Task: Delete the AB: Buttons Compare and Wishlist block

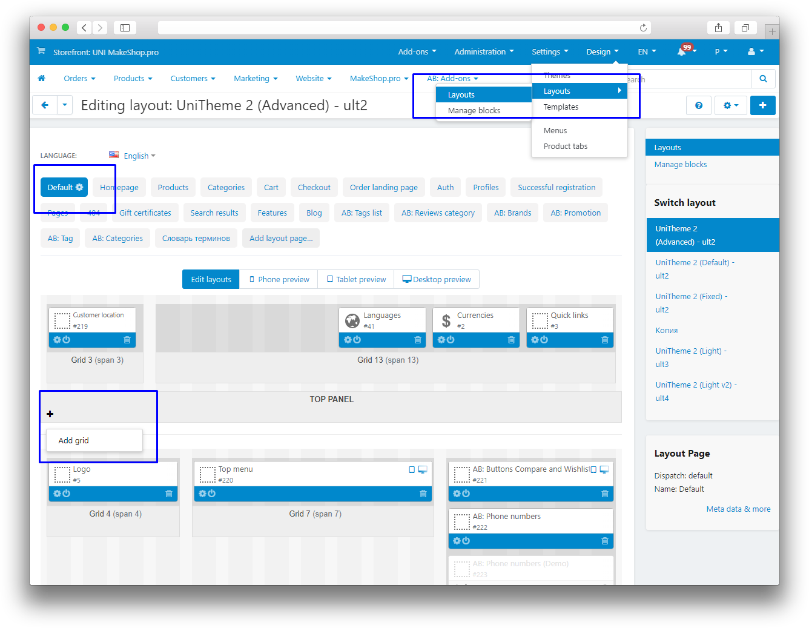Action: point(605,494)
